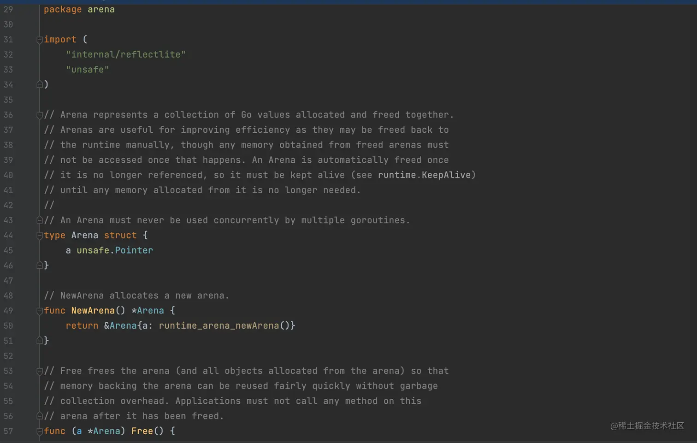Click the "runtime_arena_newArena" call on line 50
This screenshot has width=697, height=443.
tap(219, 326)
